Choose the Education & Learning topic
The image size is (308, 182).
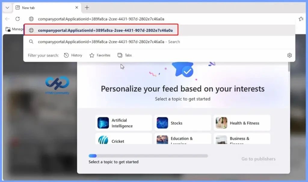tap(183, 139)
